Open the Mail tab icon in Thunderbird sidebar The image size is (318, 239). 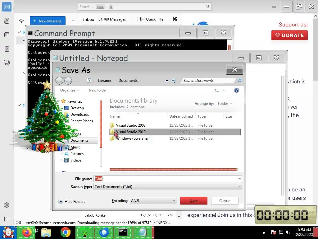coord(7,7)
